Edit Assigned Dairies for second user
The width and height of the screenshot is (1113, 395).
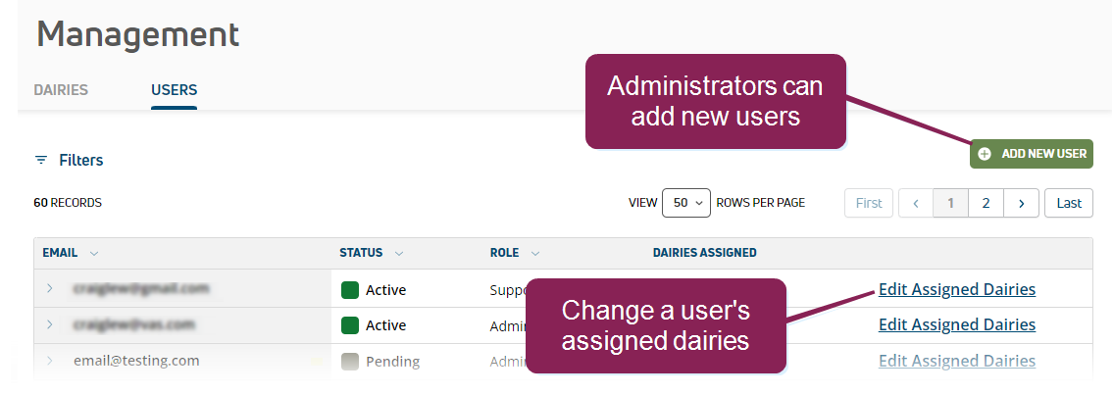pos(956,324)
